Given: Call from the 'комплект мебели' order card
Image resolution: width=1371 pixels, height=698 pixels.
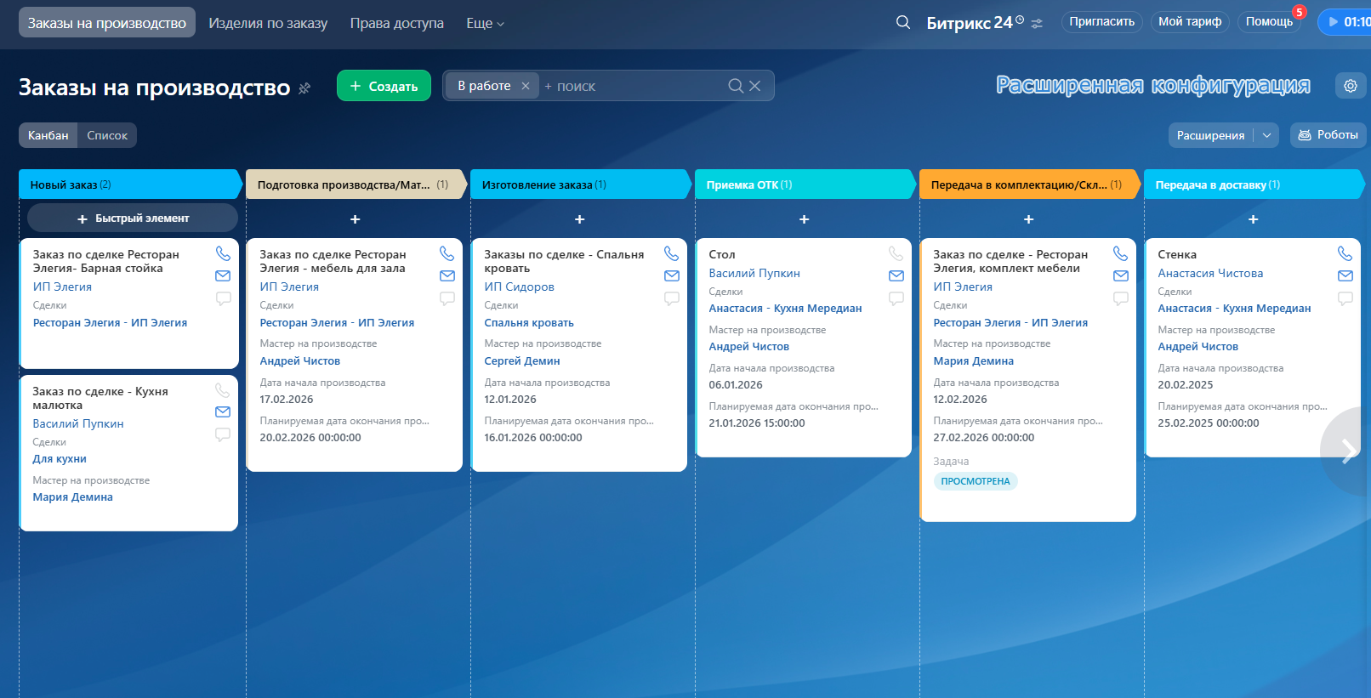Looking at the screenshot, I should point(1121,253).
